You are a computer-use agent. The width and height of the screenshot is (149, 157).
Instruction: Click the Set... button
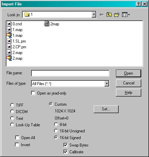[106, 109]
